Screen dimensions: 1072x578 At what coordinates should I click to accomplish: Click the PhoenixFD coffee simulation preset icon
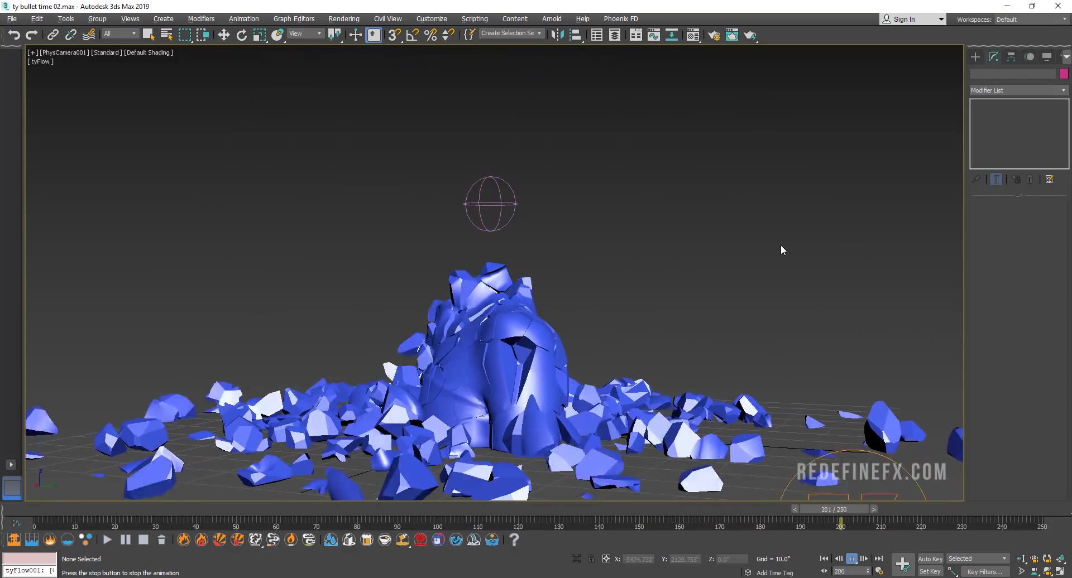(385, 540)
